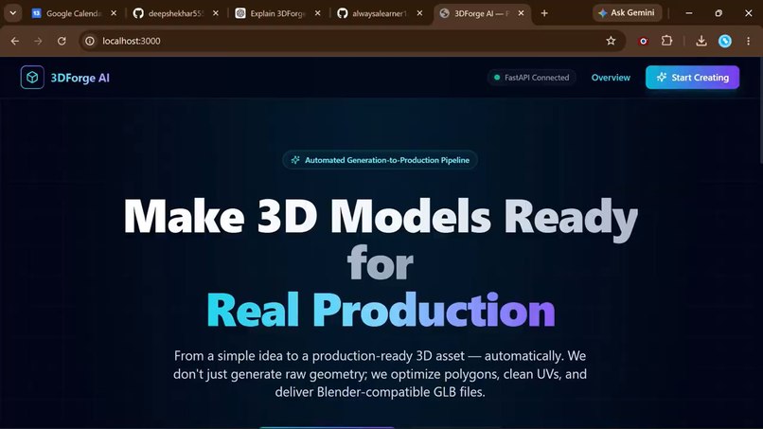Open the Chrome three-dot menu
763x429 pixels.
coord(749,41)
